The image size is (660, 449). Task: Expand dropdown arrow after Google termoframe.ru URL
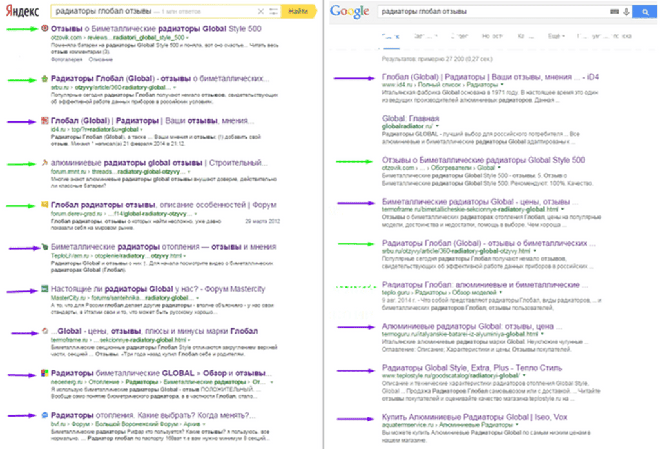(563, 209)
